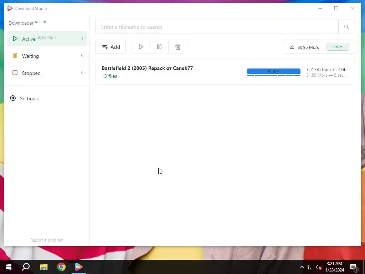Delete download with the trash icon
This screenshot has height=274, width=365.
point(178,47)
